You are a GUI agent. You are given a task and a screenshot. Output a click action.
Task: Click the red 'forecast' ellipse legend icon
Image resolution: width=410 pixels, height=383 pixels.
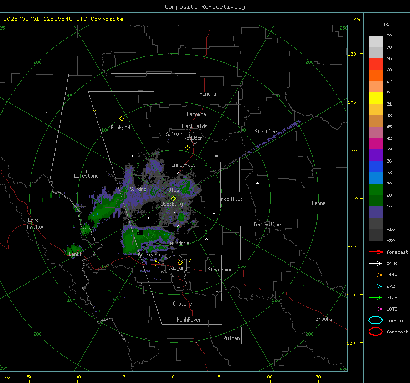(x=375, y=332)
